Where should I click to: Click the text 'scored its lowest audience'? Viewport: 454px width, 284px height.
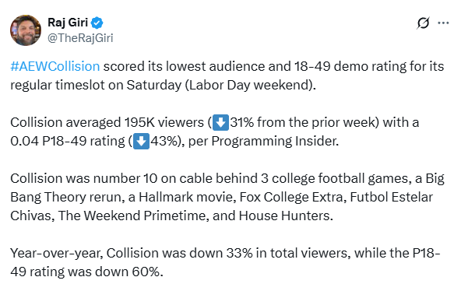[184, 66]
